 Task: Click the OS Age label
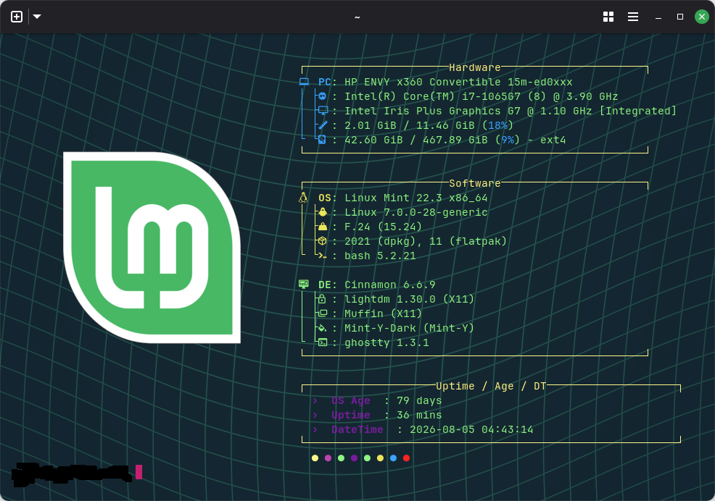(x=351, y=400)
